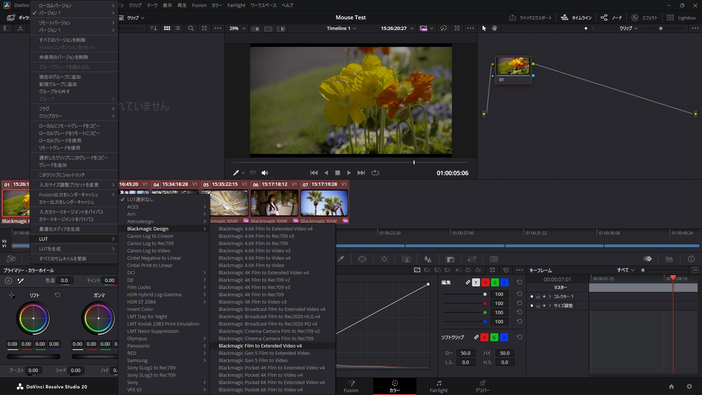This screenshot has height=395, width=702.
Task: Open the Timeline 1 dropdown
Action: pos(341,28)
